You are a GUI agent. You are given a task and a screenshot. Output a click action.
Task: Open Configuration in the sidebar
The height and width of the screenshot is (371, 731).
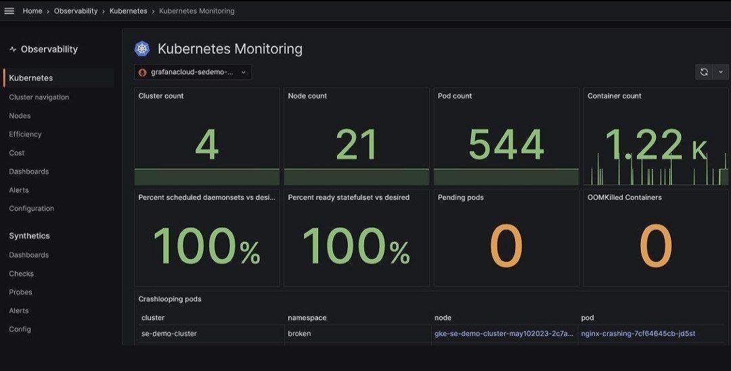click(31, 209)
